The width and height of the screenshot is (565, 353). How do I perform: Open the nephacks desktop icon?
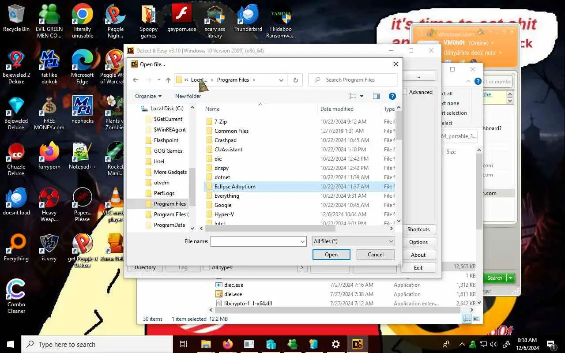(x=83, y=109)
